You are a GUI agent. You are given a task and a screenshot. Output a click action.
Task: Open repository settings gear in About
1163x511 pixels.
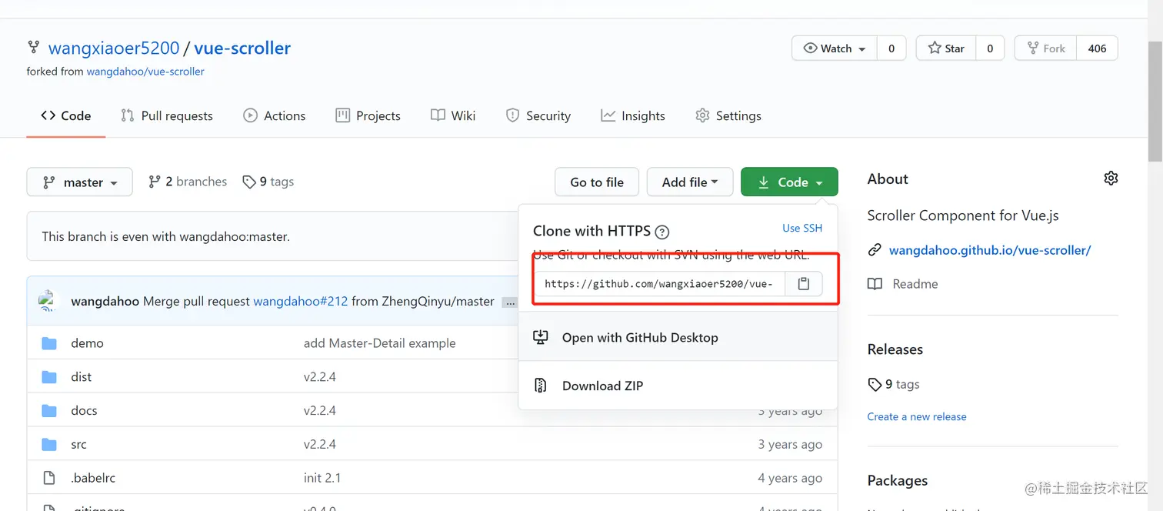point(1110,179)
